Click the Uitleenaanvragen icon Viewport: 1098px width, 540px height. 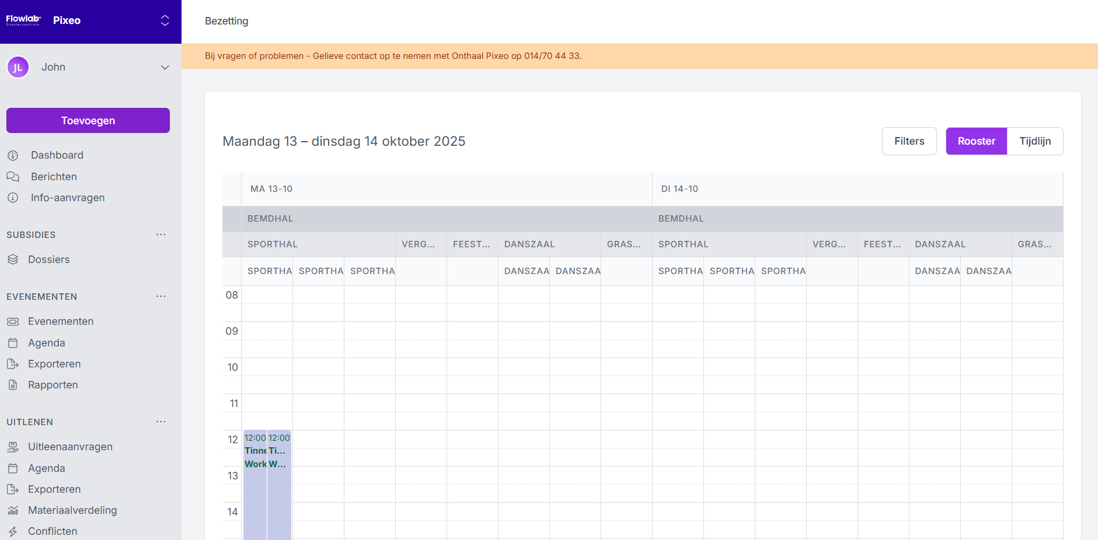point(13,447)
